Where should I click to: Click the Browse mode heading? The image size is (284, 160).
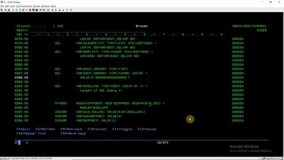point(142,26)
